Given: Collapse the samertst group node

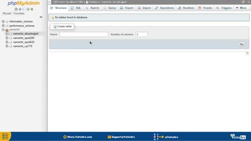Looking at the screenshot, I should click(3, 30).
